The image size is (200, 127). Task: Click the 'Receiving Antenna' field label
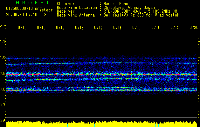click(76, 15)
